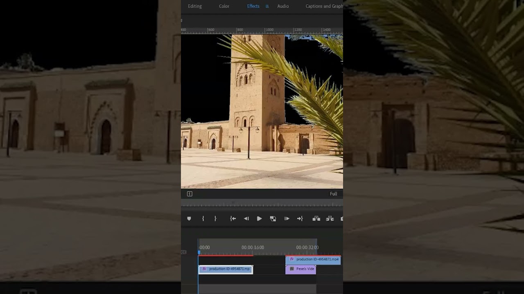The image size is (524, 294).
Task: Open the Audio workspace tab
Action: point(283,6)
